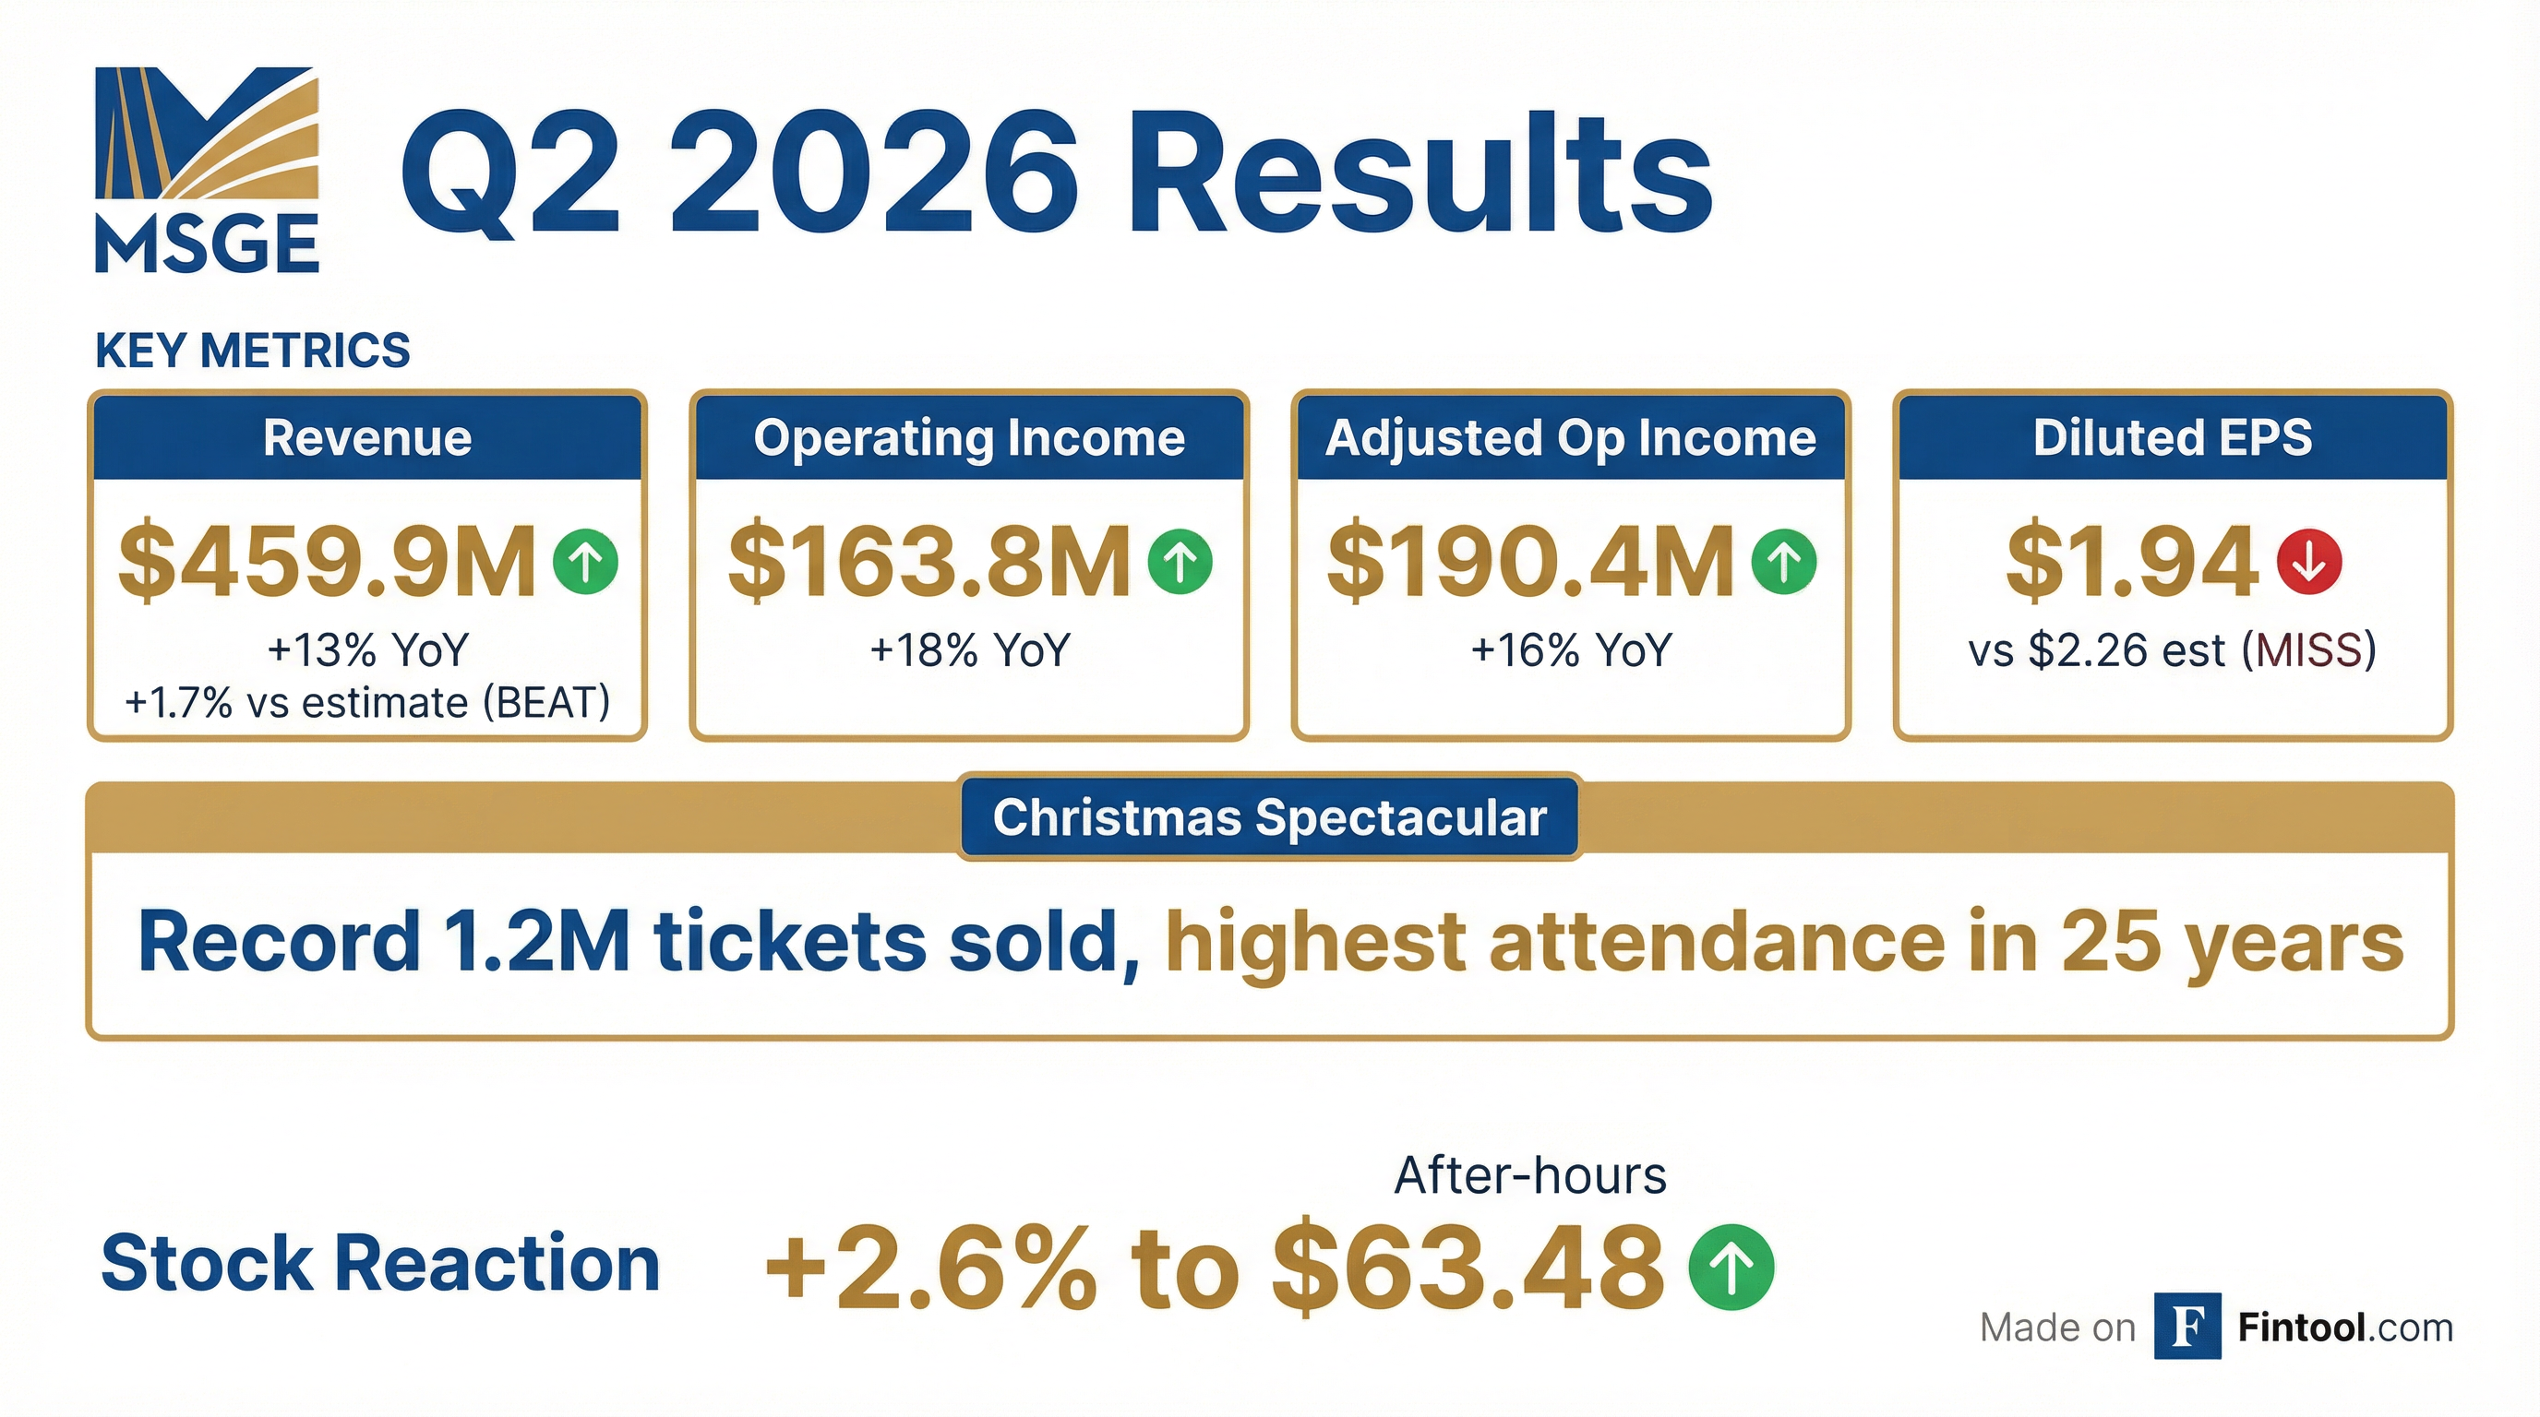Select the Revenue card header

tap(366, 438)
